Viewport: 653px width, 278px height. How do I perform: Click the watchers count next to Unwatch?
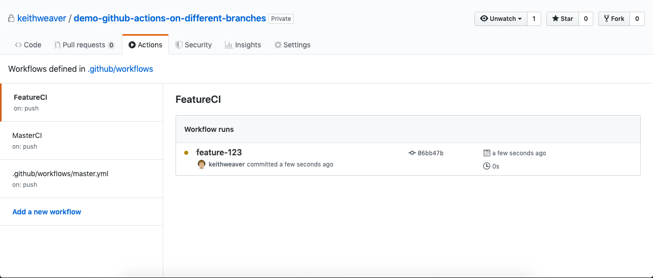point(534,19)
